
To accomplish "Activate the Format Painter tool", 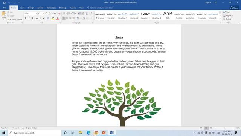I will pyautogui.click(x=15, y=19).
